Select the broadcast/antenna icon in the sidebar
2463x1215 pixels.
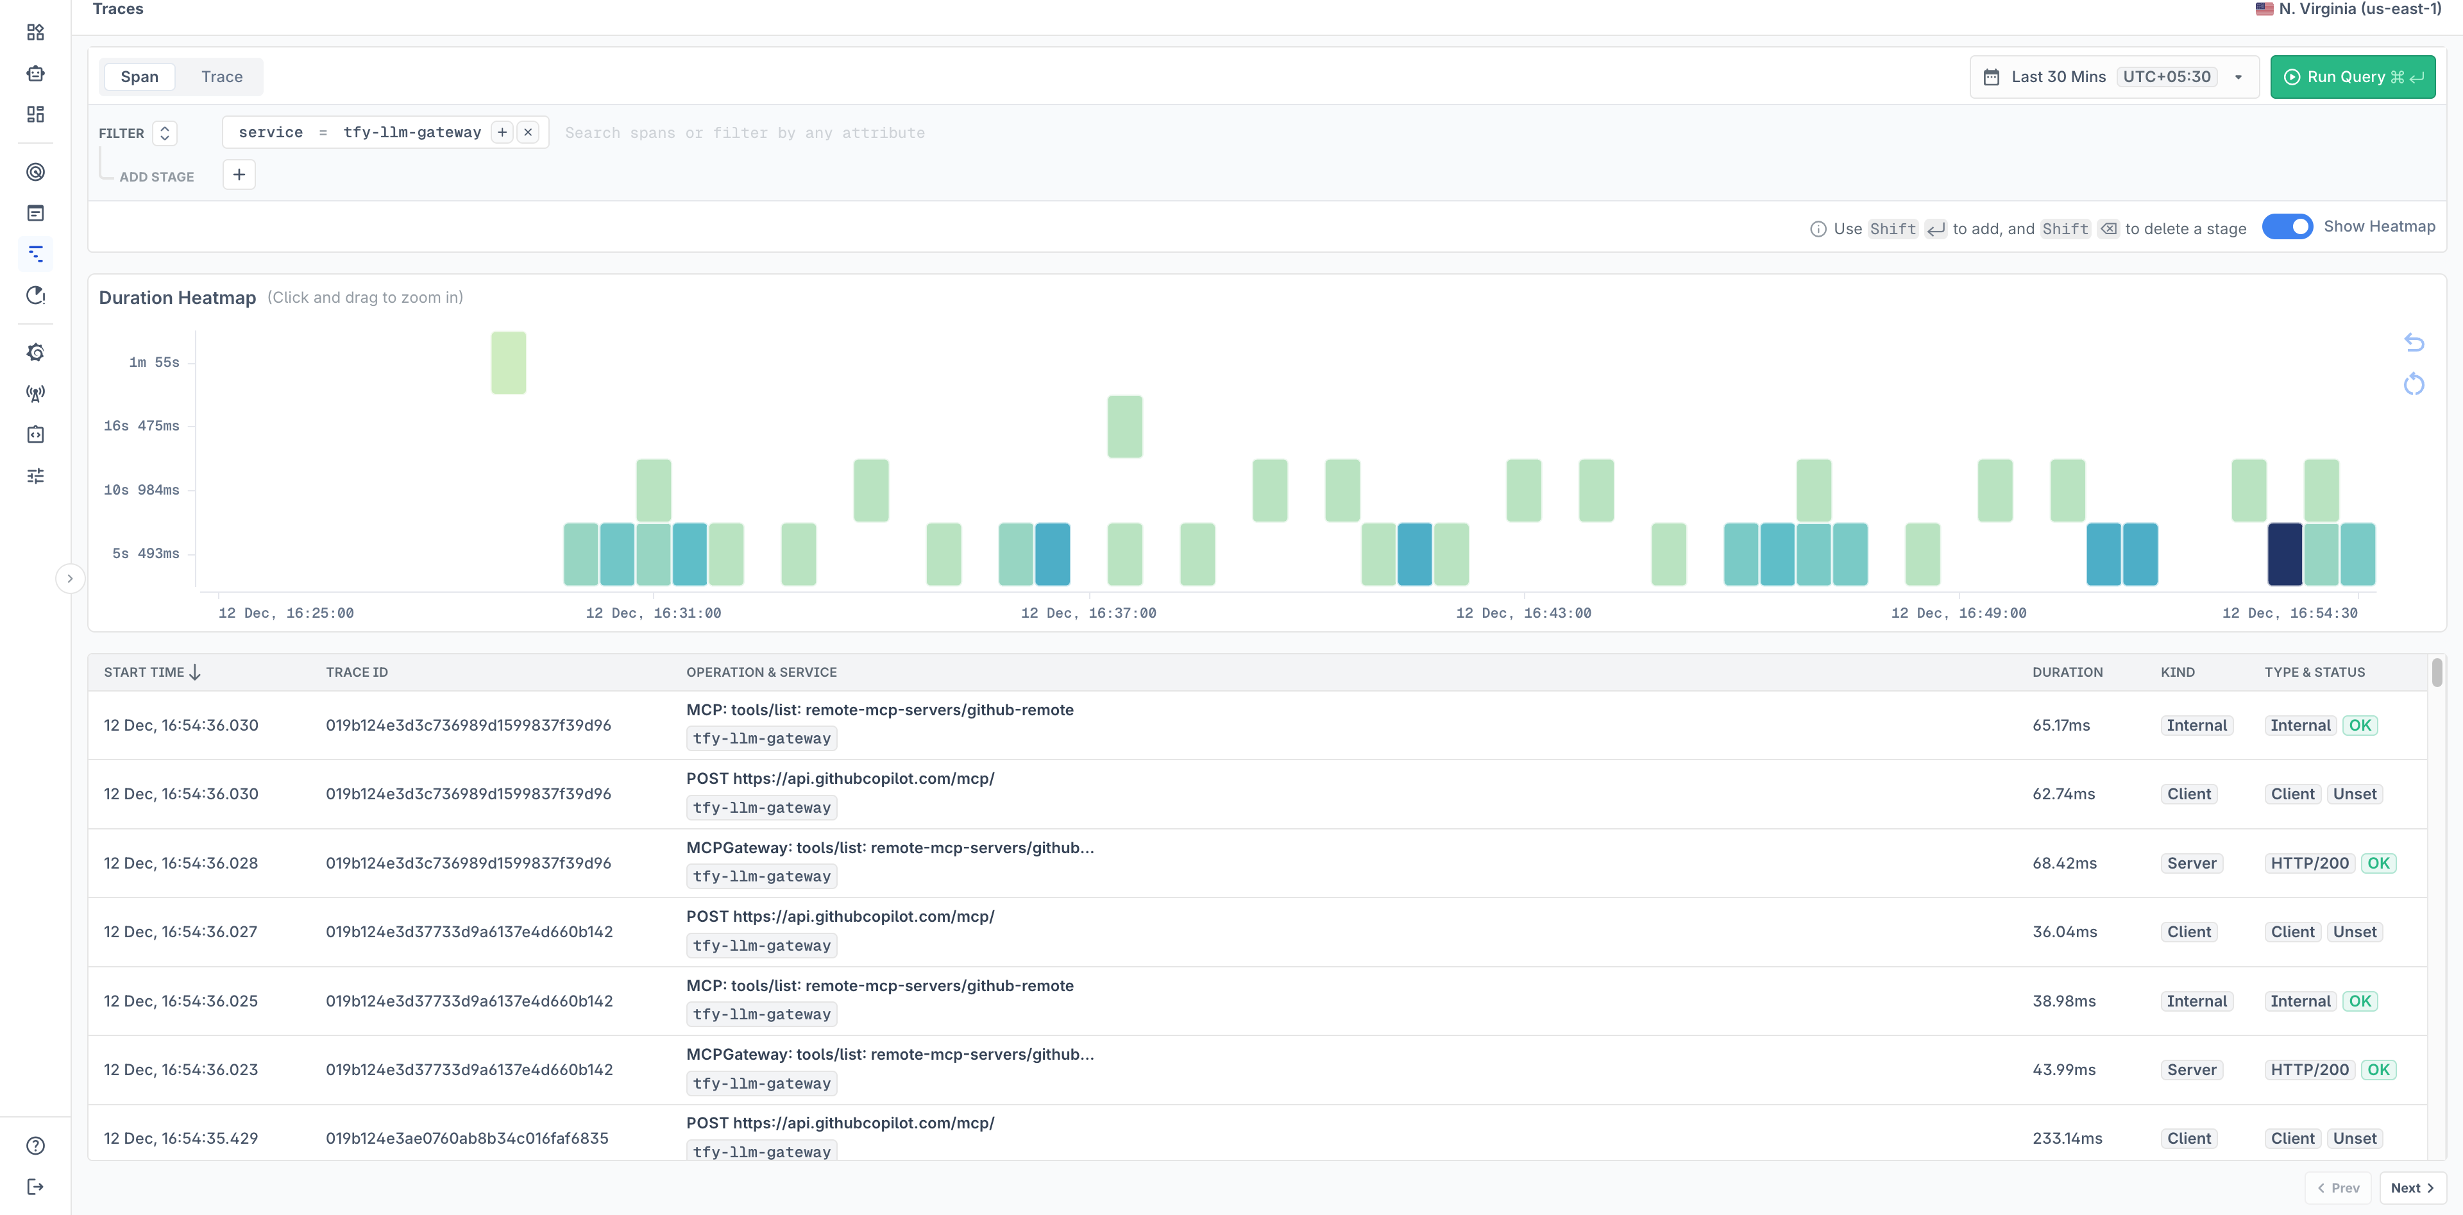coord(35,392)
